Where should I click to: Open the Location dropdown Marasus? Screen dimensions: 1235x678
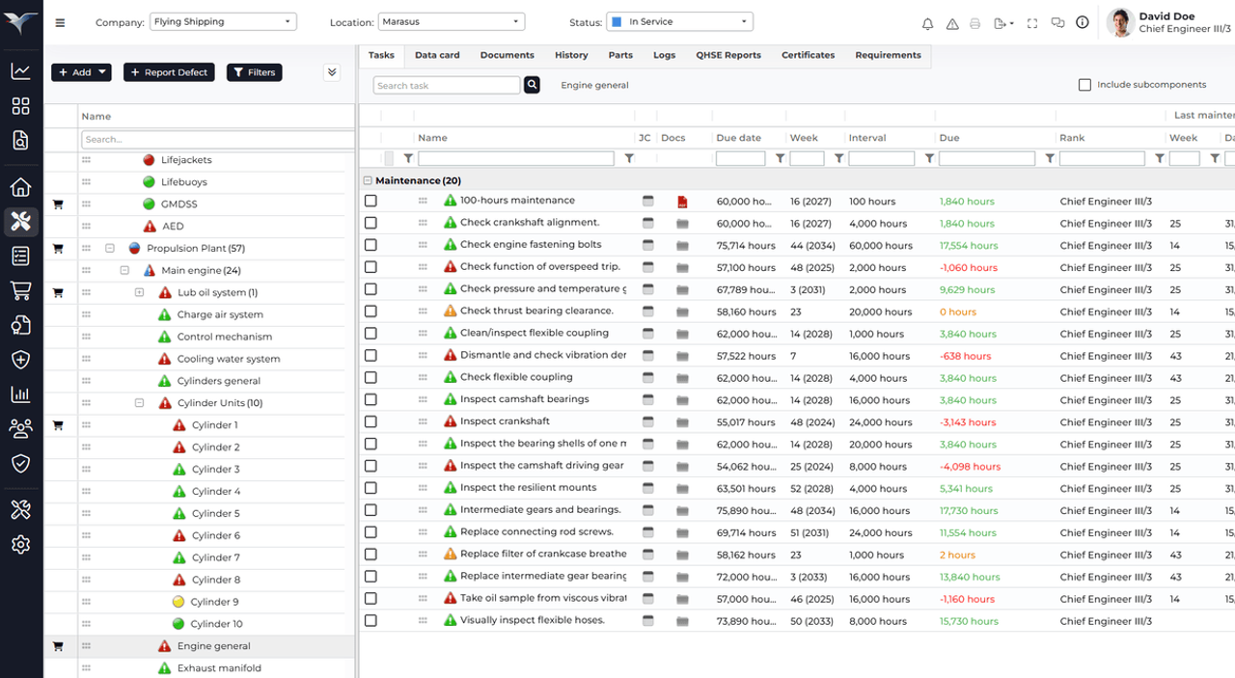(x=451, y=21)
